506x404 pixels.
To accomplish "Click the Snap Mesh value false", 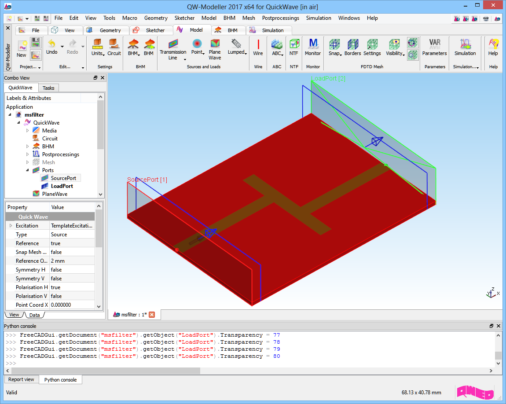I will [72, 252].
